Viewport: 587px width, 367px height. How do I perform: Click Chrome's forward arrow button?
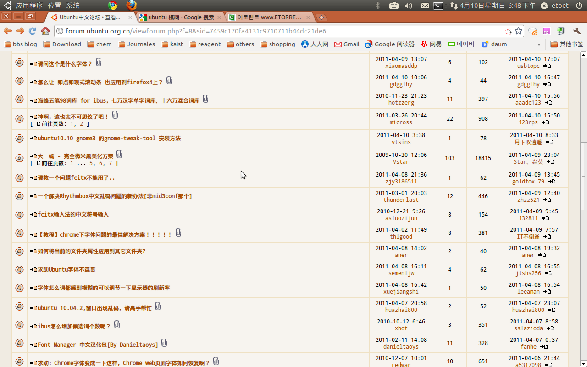click(20, 31)
